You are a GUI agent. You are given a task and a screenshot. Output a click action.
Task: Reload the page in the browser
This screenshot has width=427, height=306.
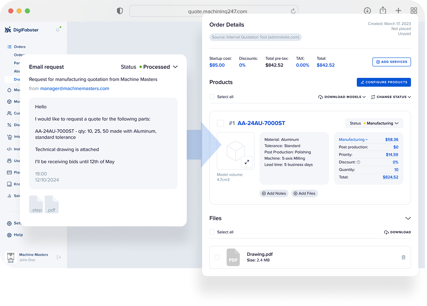pyautogui.click(x=293, y=11)
